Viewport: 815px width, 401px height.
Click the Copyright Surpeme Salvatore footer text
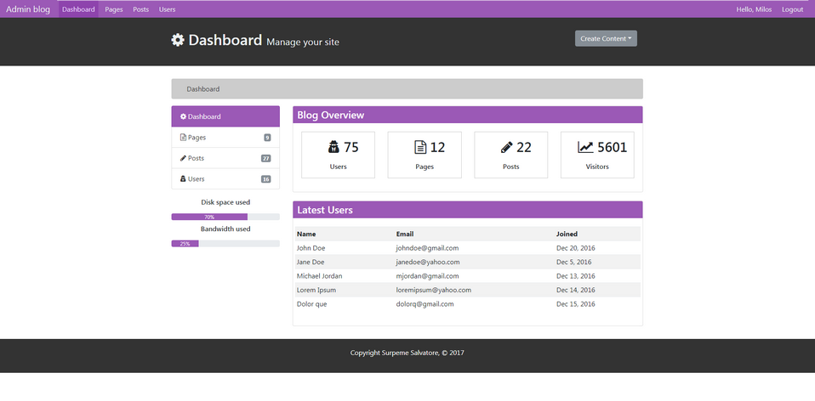pyautogui.click(x=407, y=353)
